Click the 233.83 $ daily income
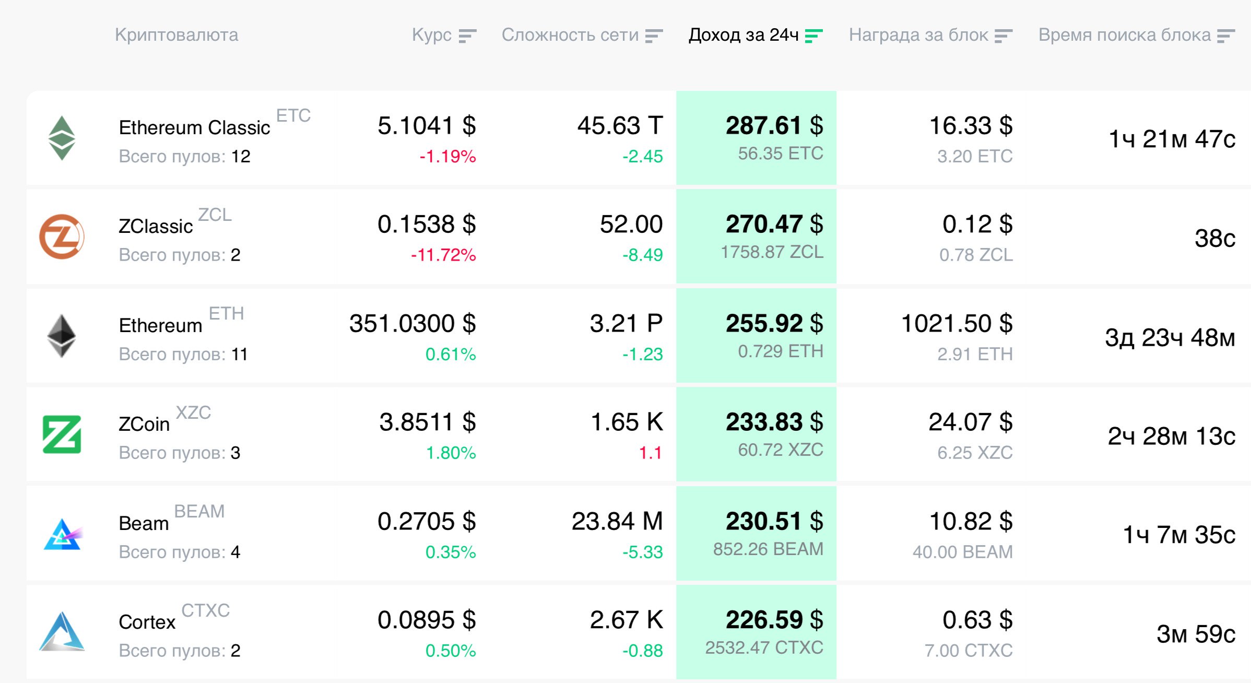1251x683 pixels. [x=774, y=422]
